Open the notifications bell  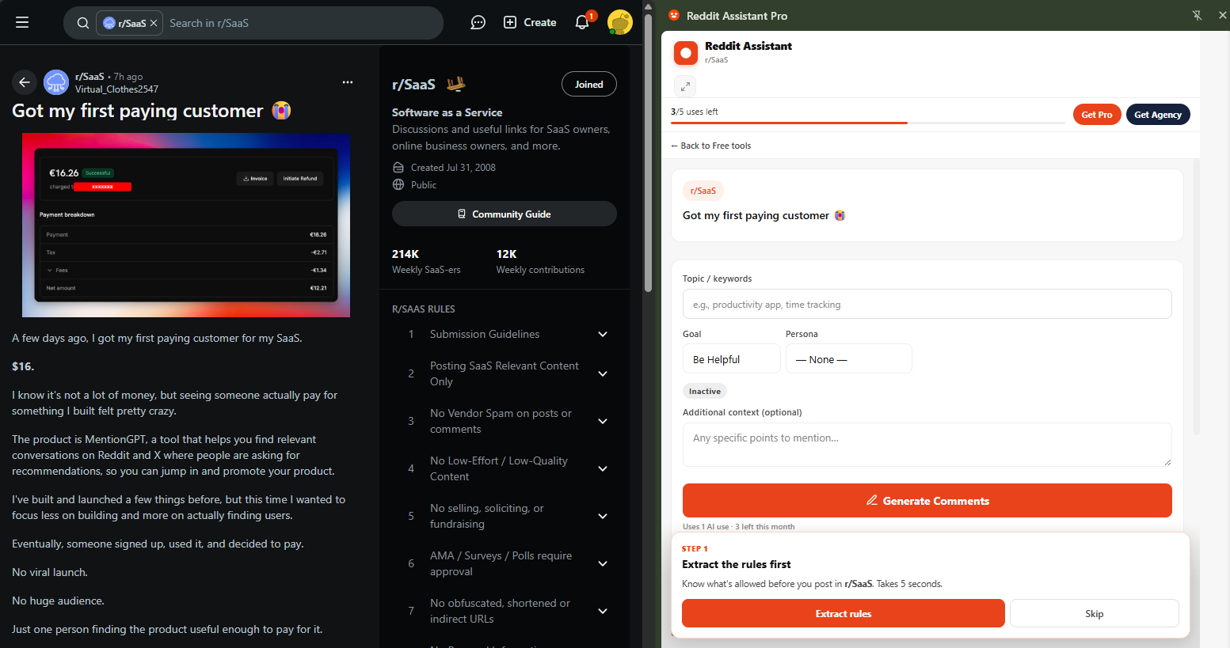[582, 22]
